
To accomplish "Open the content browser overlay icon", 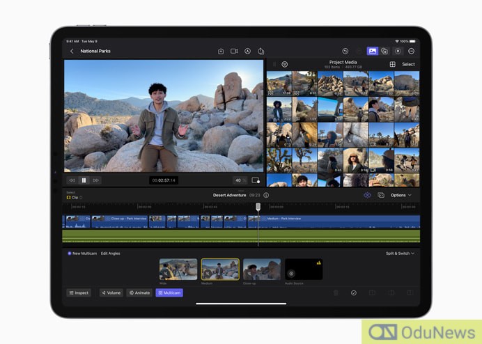I will click(x=384, y=52).
